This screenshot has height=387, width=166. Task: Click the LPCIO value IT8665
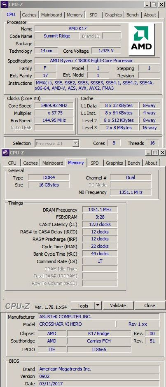(x=99, y=350)
